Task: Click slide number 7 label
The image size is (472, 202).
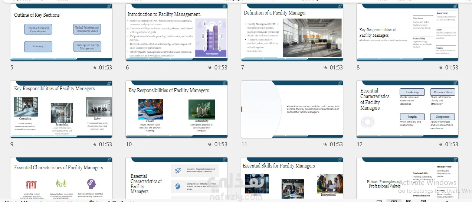Action: pos(243,68)
